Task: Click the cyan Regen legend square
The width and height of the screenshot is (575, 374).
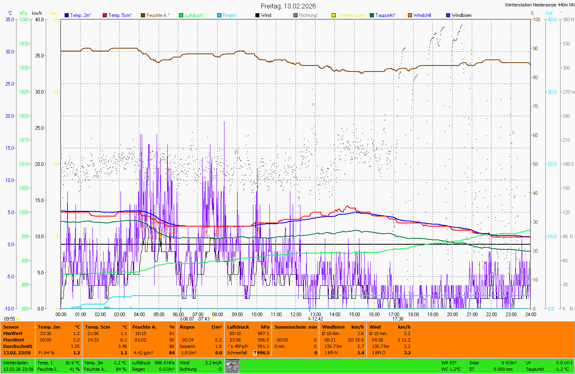Action: pyautogui.click(x=219, y=15)
